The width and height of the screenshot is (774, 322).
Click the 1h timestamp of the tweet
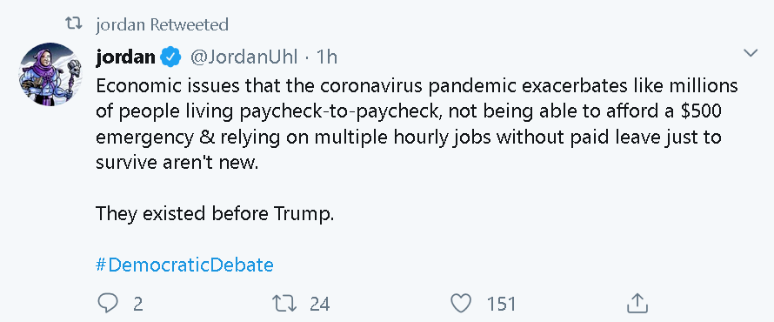pyautogui.click(x=326, y=57)
